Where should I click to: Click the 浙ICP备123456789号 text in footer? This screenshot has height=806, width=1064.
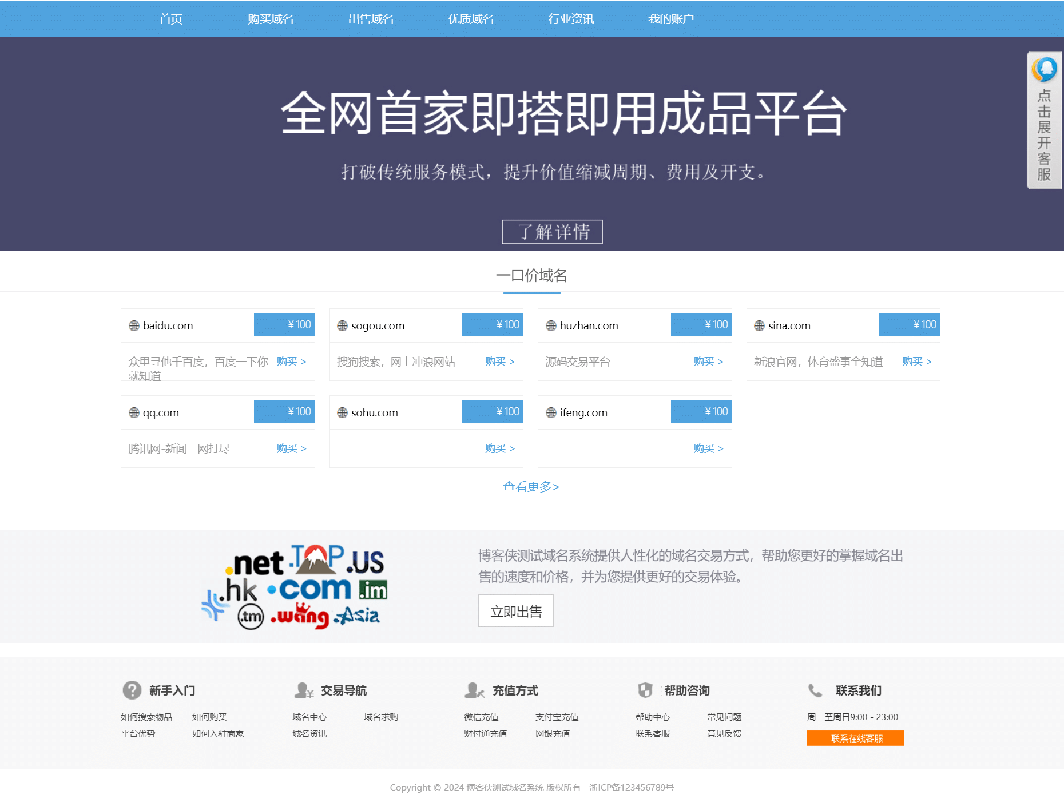tap(632, 787)
